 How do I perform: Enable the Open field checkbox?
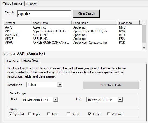pos(68,114)
